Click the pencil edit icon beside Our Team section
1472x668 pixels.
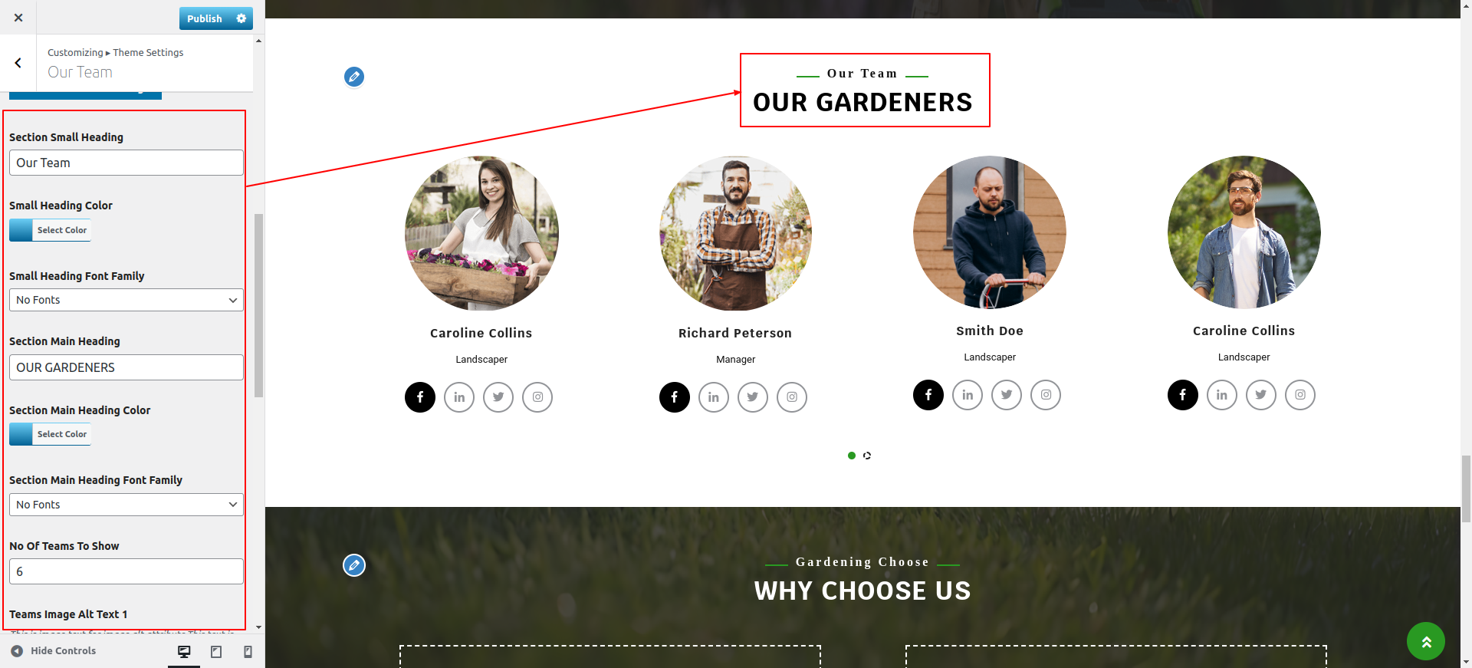pyautogui.click(x=353, y=77)
